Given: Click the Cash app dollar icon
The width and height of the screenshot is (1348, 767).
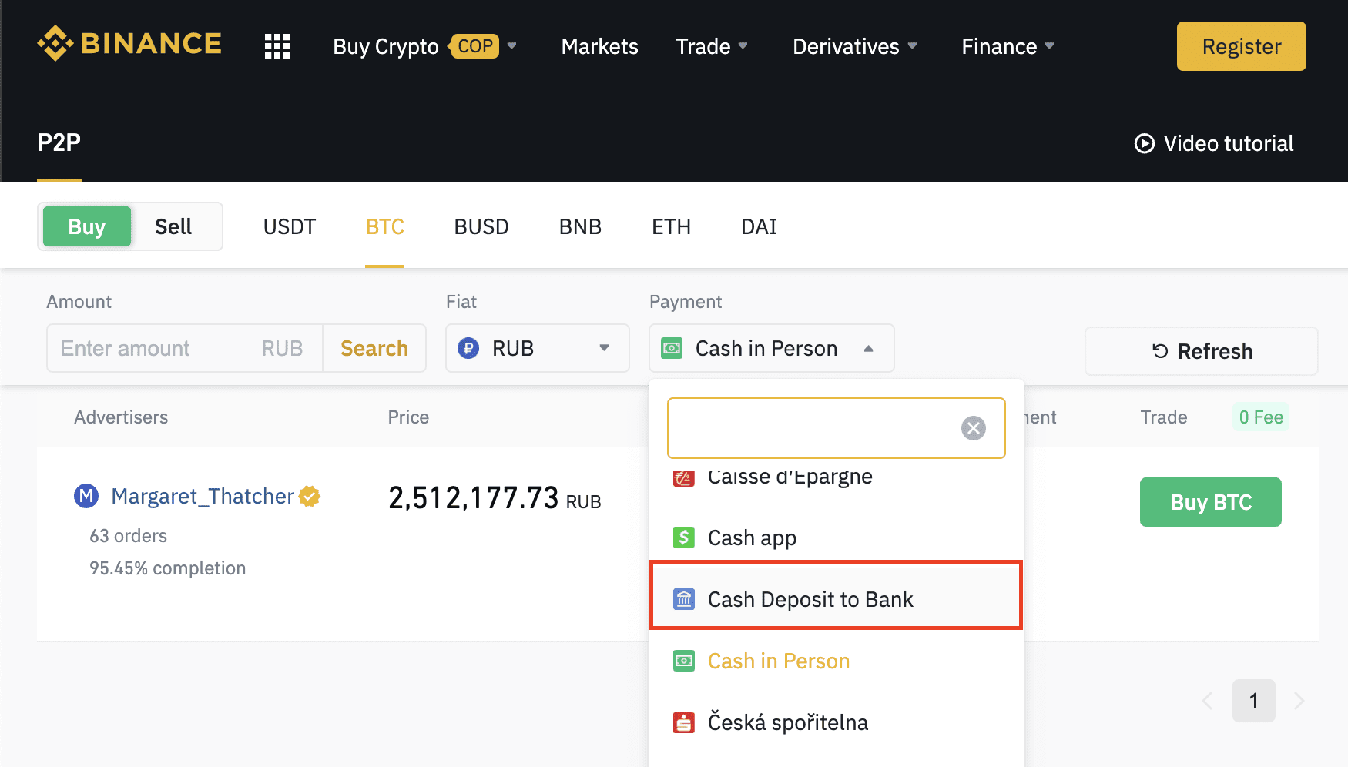Looking at the screenshot, I should point(684,537).
